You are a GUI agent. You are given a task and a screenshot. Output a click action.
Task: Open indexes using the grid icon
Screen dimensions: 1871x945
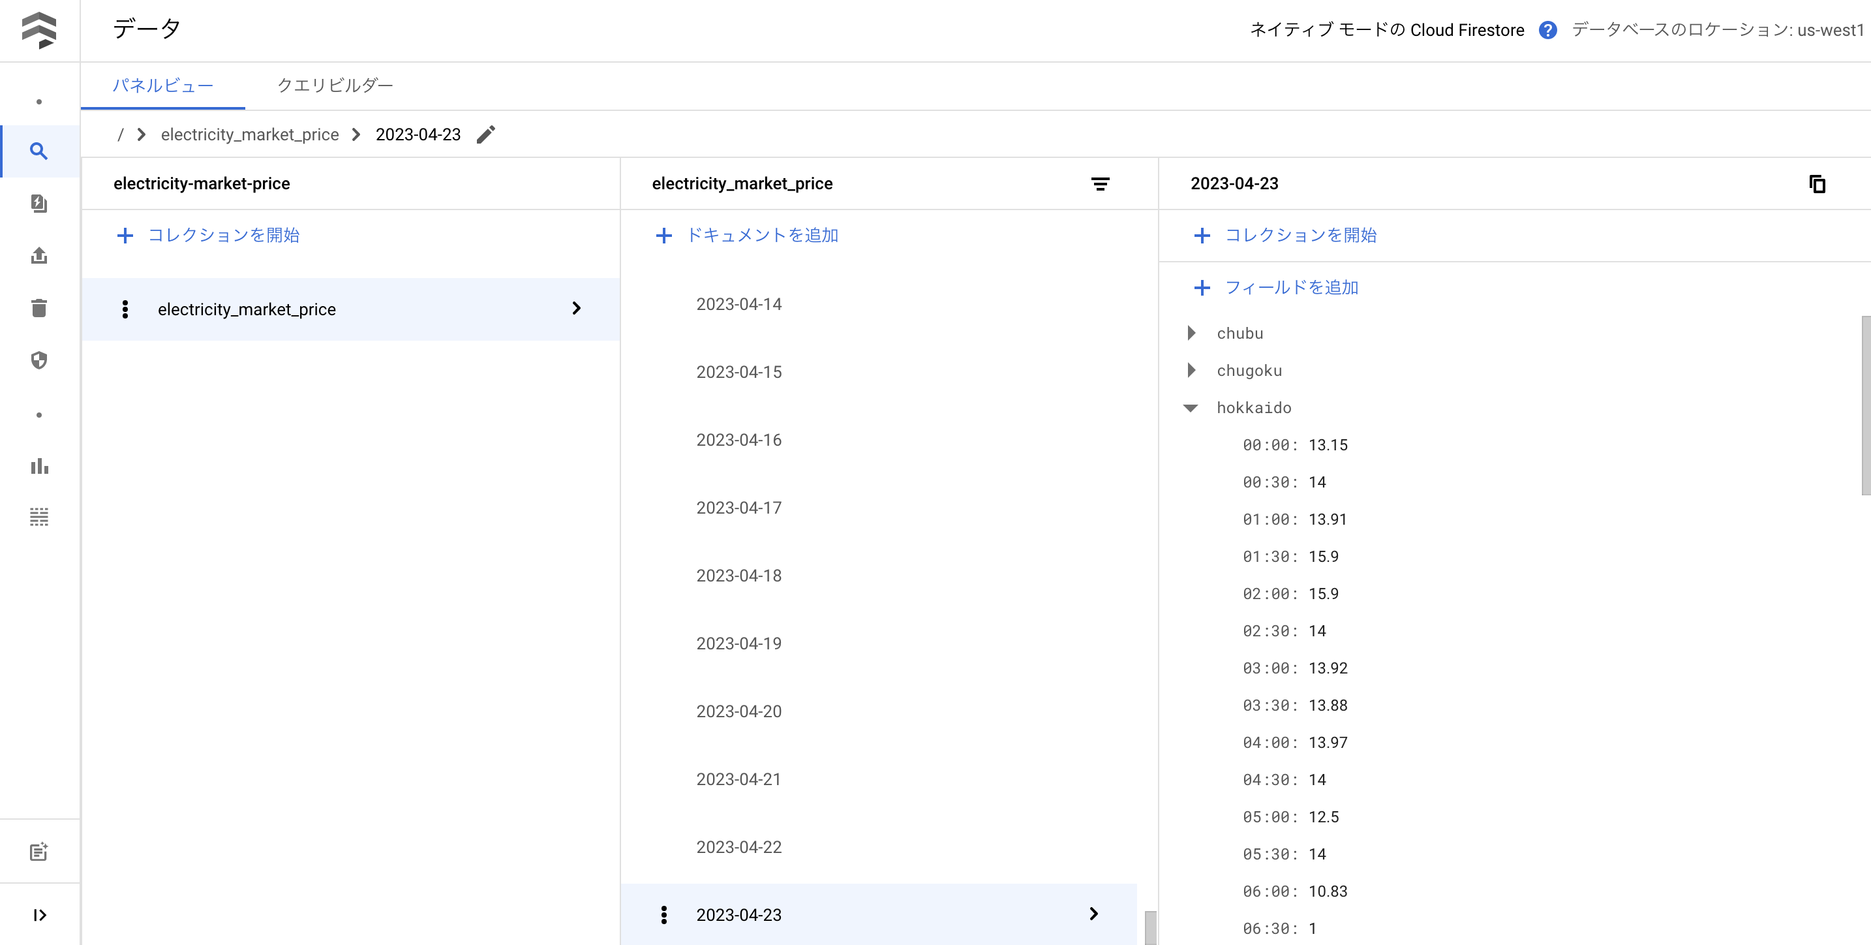(39, 517)
